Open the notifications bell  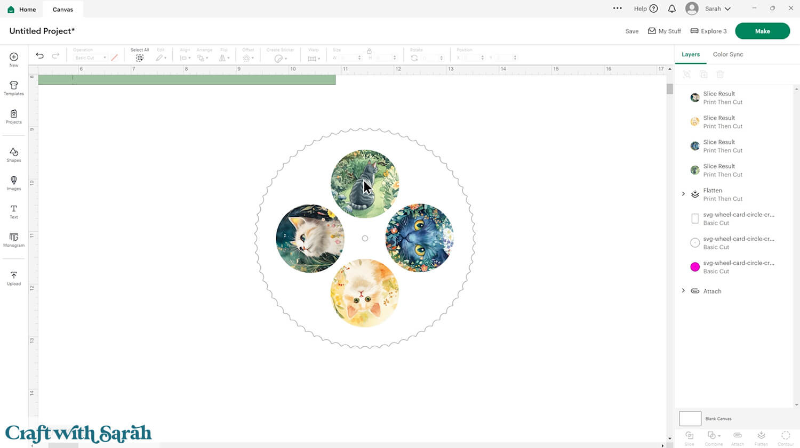point(672,9)
